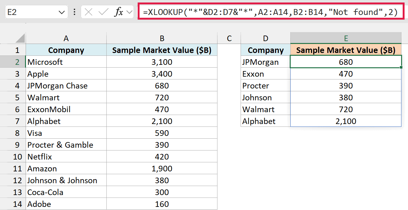Click cell 'Amazon'
Image resolution: width=408 pixels, height=210 pixels.
[x=66, y=169]
